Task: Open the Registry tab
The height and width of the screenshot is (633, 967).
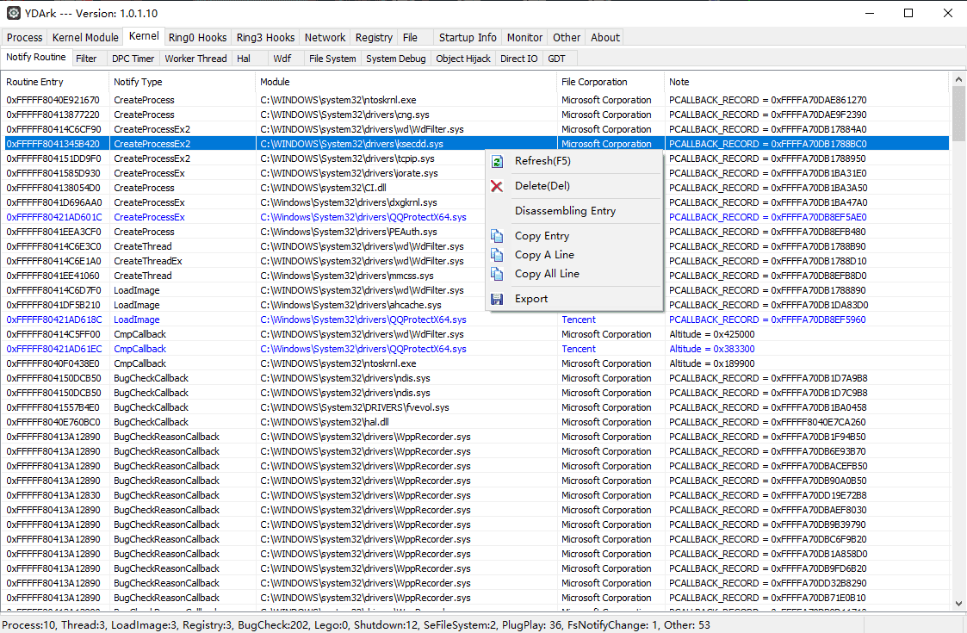Action: (374, 38)
